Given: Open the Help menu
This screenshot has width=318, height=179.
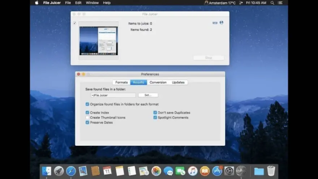Looking at the screenshot, I should coord(107,3).
